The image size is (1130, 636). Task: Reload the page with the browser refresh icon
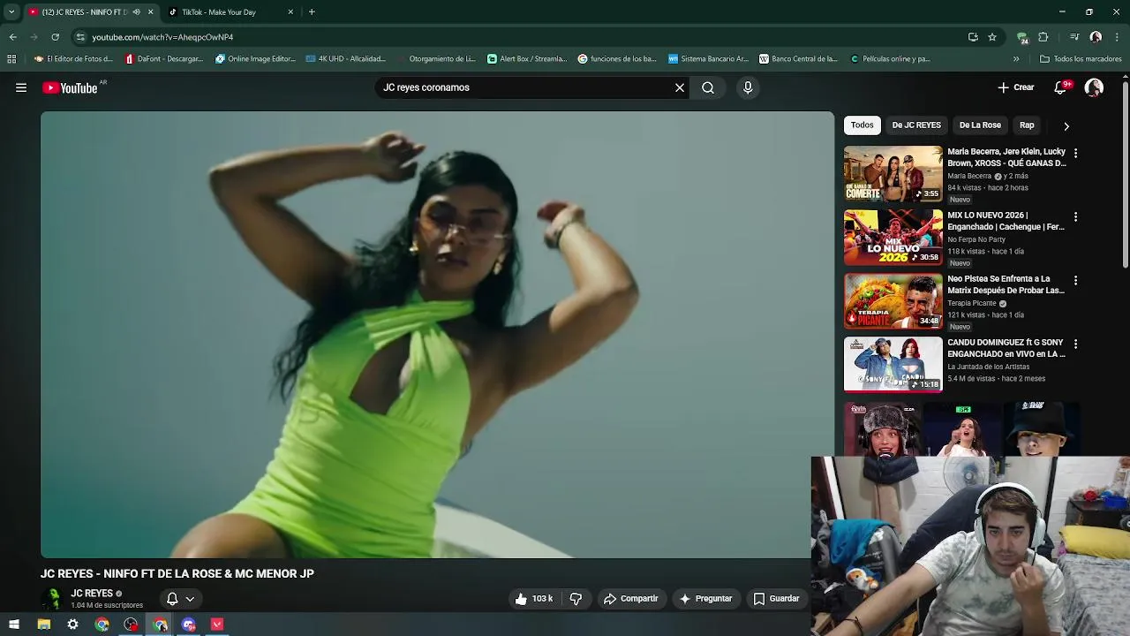[55, 37]
